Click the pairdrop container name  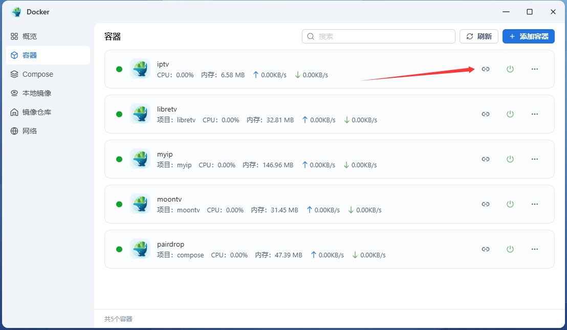click(x=171, y=245)
